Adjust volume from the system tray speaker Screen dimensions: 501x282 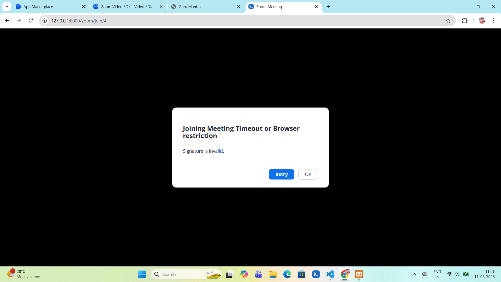click(457, 274)
